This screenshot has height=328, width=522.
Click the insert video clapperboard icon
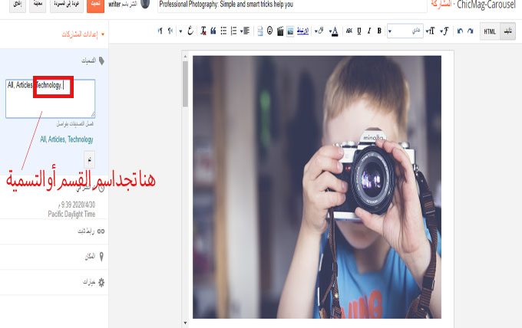(x=280, y=31)
